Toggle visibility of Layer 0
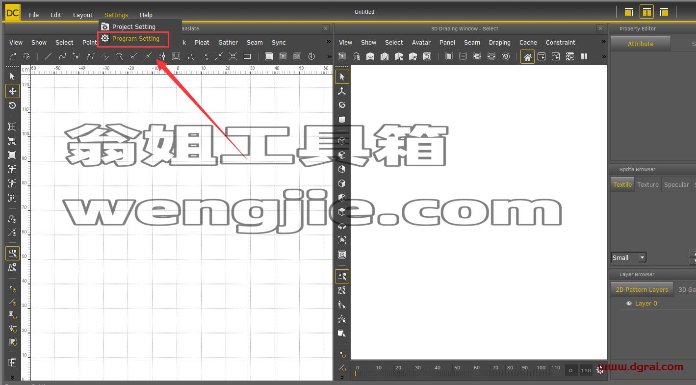 [x=629, y=304]
